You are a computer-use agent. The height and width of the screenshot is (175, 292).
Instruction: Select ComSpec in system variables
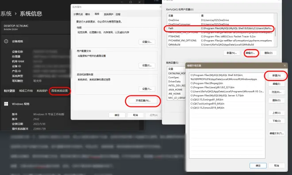[x=173, y=77]
